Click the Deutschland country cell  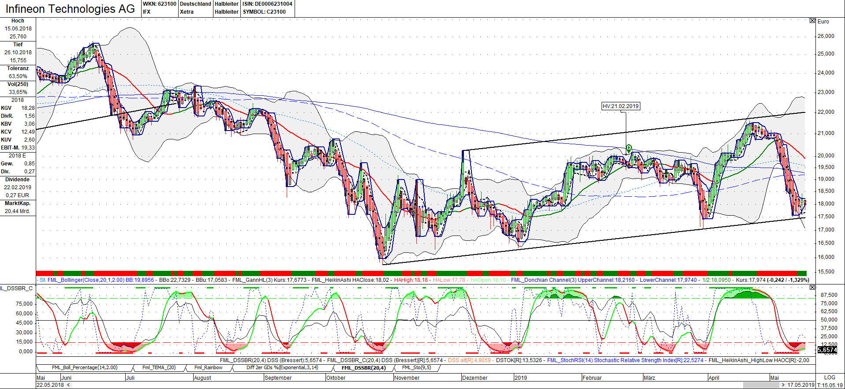195,4
